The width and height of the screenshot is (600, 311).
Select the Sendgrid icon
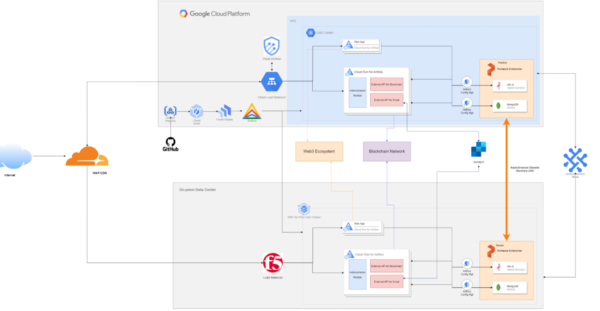coord(479,149)
